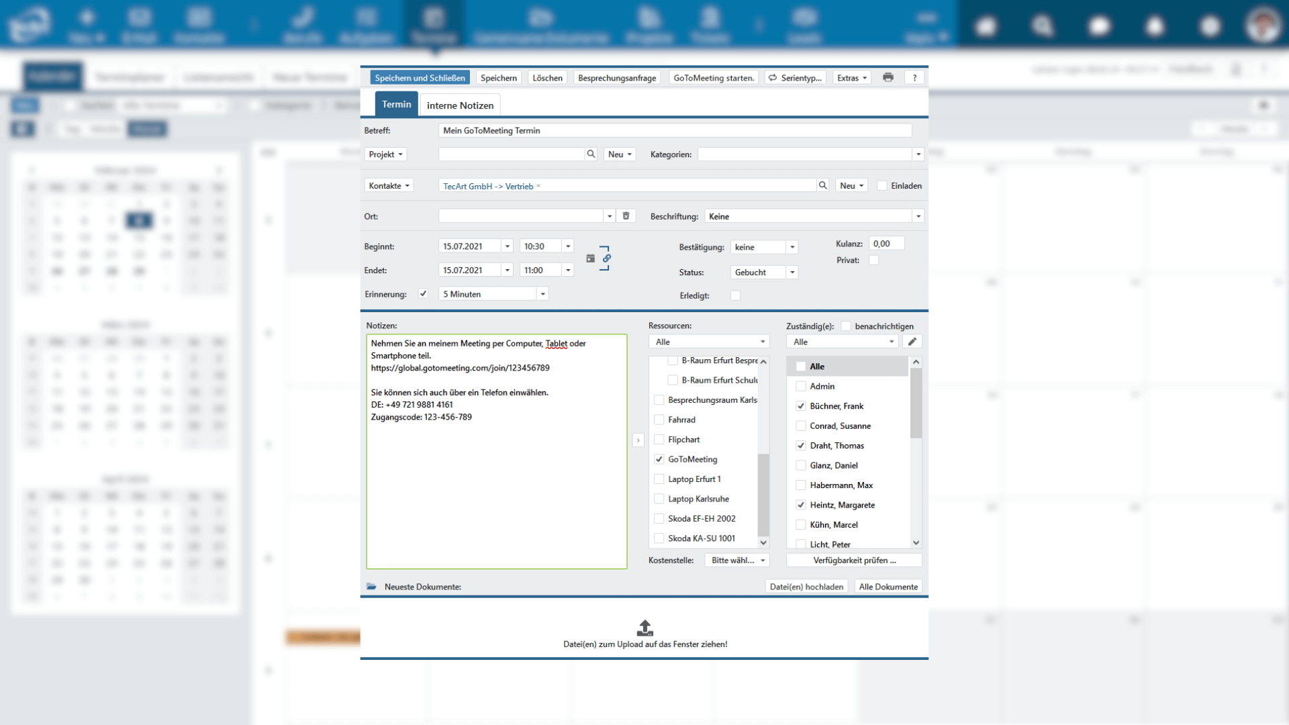Switch to the interne Notizen tab
This screenshot has height=725, width=1289.
(461, 105)
